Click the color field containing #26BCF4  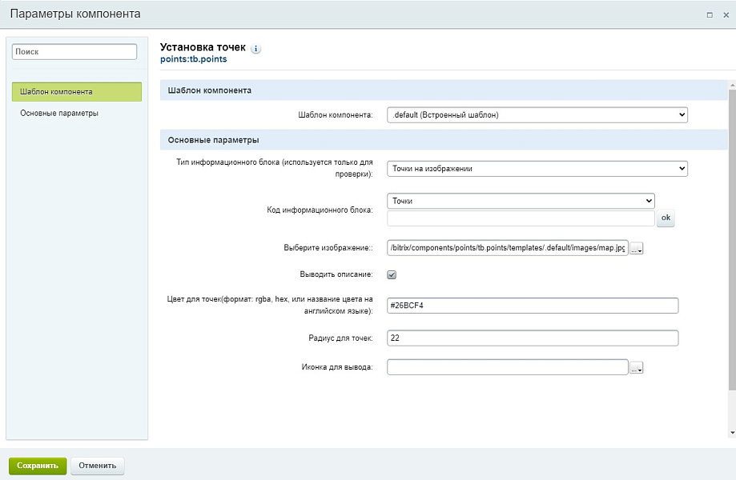pyautogui.click(x=533, y=306)
